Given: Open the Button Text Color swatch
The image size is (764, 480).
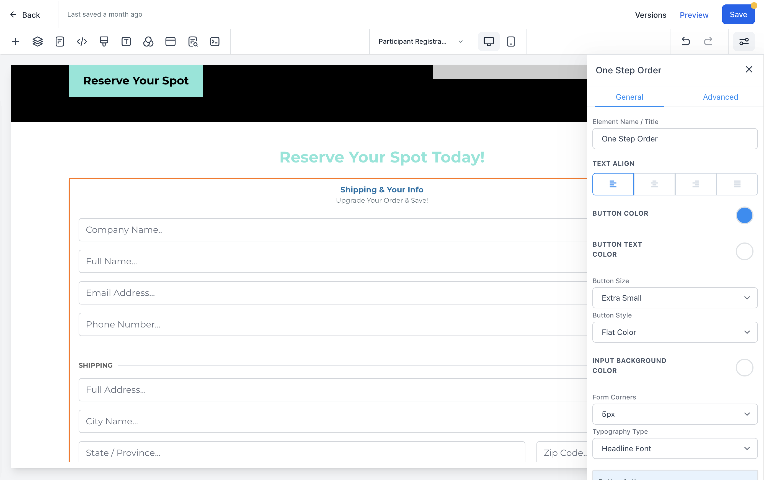Looking at the screenshot, I should [x=744, y=251].
